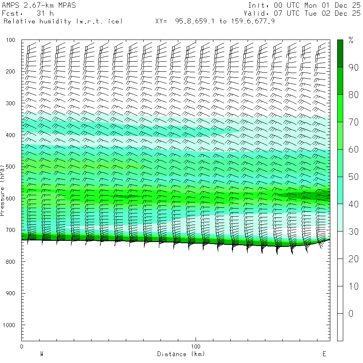Click the 'E' direction marker
Image resolution: width=363 pixels, height=363 pixels.
(x=324, y=354)
